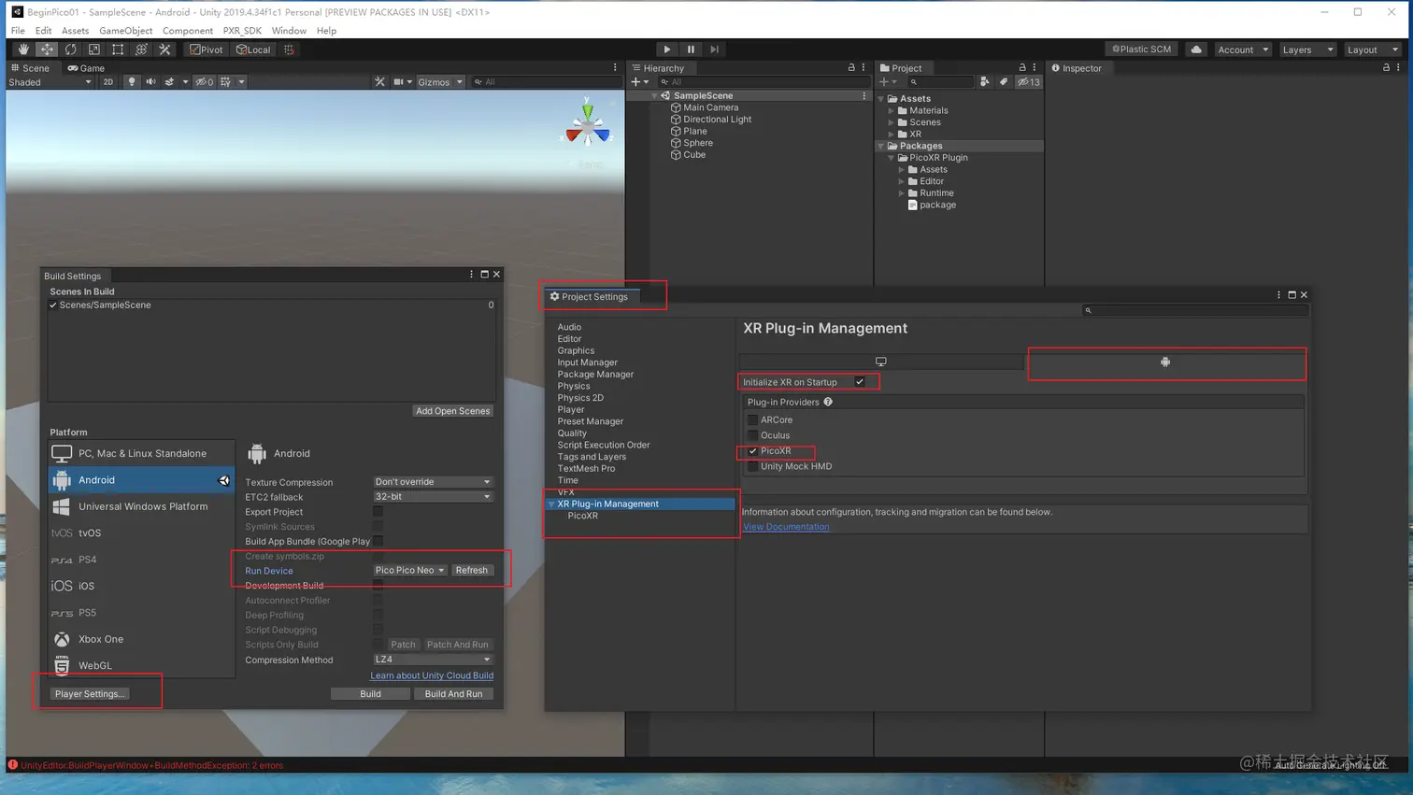
Task: Enable the Oculus plug-in provider
Action: pos(753,435)
